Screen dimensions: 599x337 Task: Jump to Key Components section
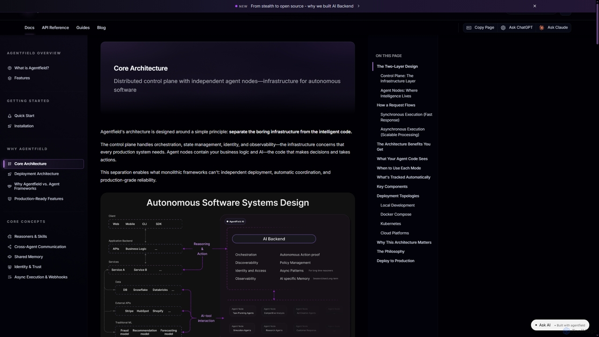tap(392, 187)
